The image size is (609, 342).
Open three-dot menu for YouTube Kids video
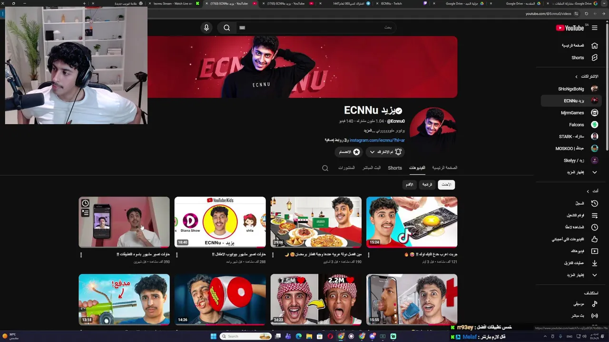177,255
